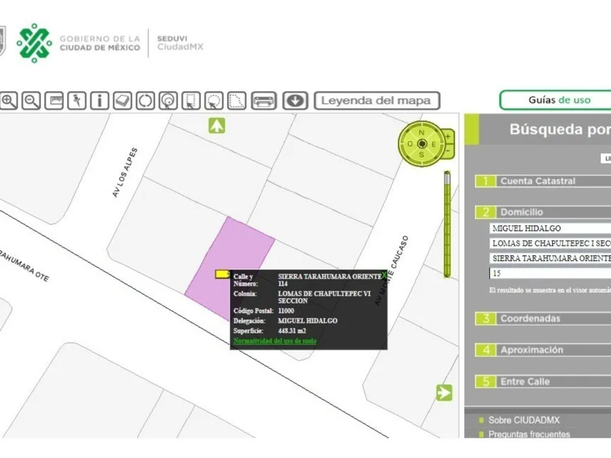The image size is (611, 458).
Task: Open Leyenda del mapa
Action: (x=377, y=101)
